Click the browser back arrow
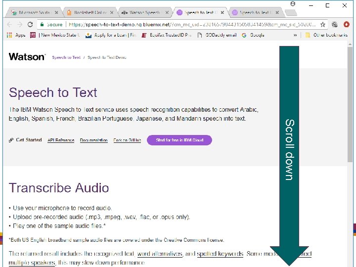 [9, 25]
